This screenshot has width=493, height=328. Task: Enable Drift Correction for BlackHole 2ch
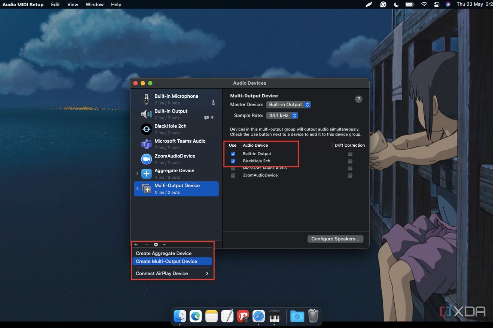350,161
